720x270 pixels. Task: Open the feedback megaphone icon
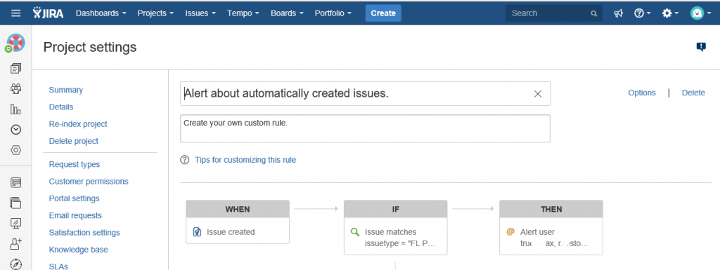[618, 13]
